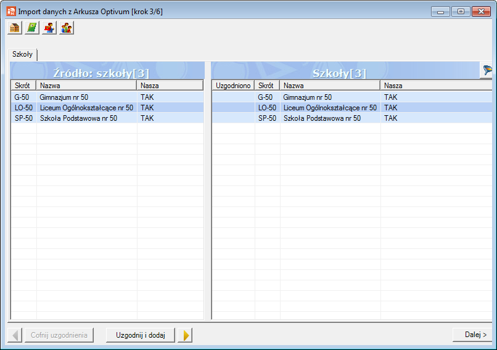This screenshot has height=350, width=497.
Task: Select G-50 in right Szkoły table
Action: (265, 97)
